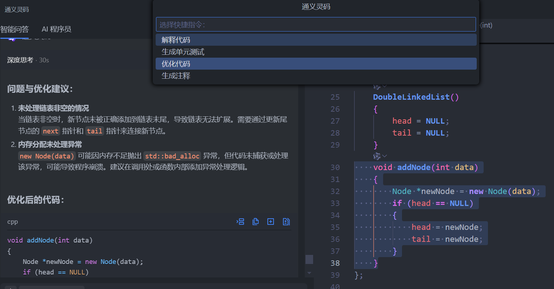Image resolution: width=554 pixels, height=289 pixels.
Task: Click 深度思考 30s label
Action: pyautogui.click(x=28, y=60)
